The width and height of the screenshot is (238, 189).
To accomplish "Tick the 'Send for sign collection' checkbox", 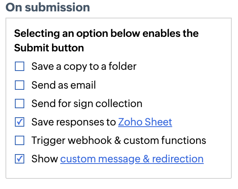I will click(20, 104).
